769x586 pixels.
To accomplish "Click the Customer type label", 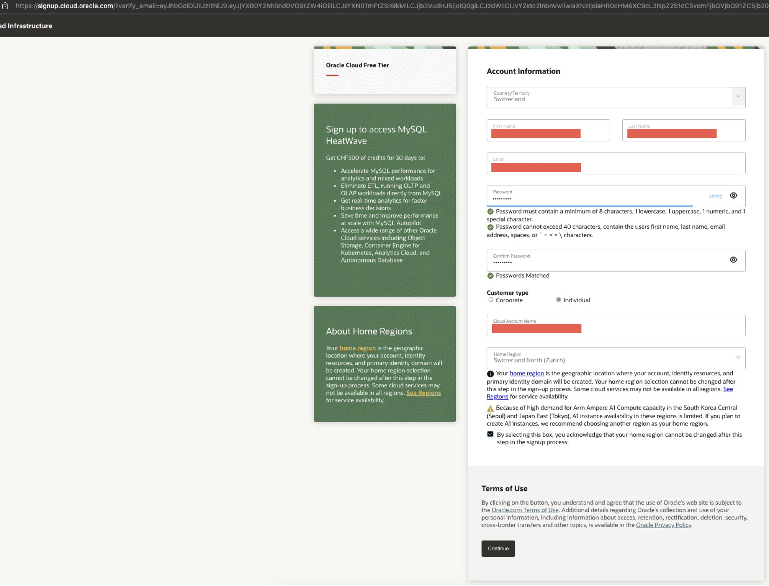I will 508,293.
